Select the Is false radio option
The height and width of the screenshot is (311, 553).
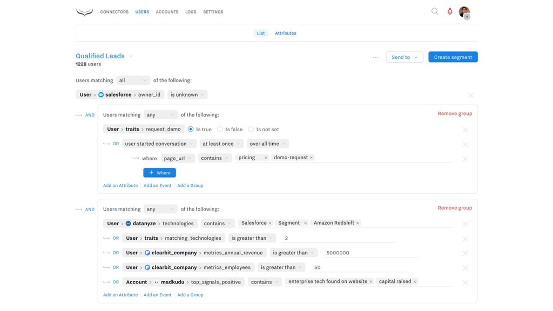220,130
